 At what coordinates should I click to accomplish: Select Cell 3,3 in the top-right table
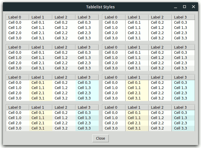click(x=180, y=38)
